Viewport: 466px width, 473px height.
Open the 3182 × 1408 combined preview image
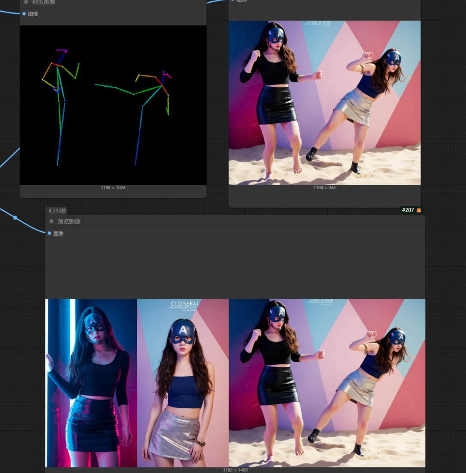(235, 383)
